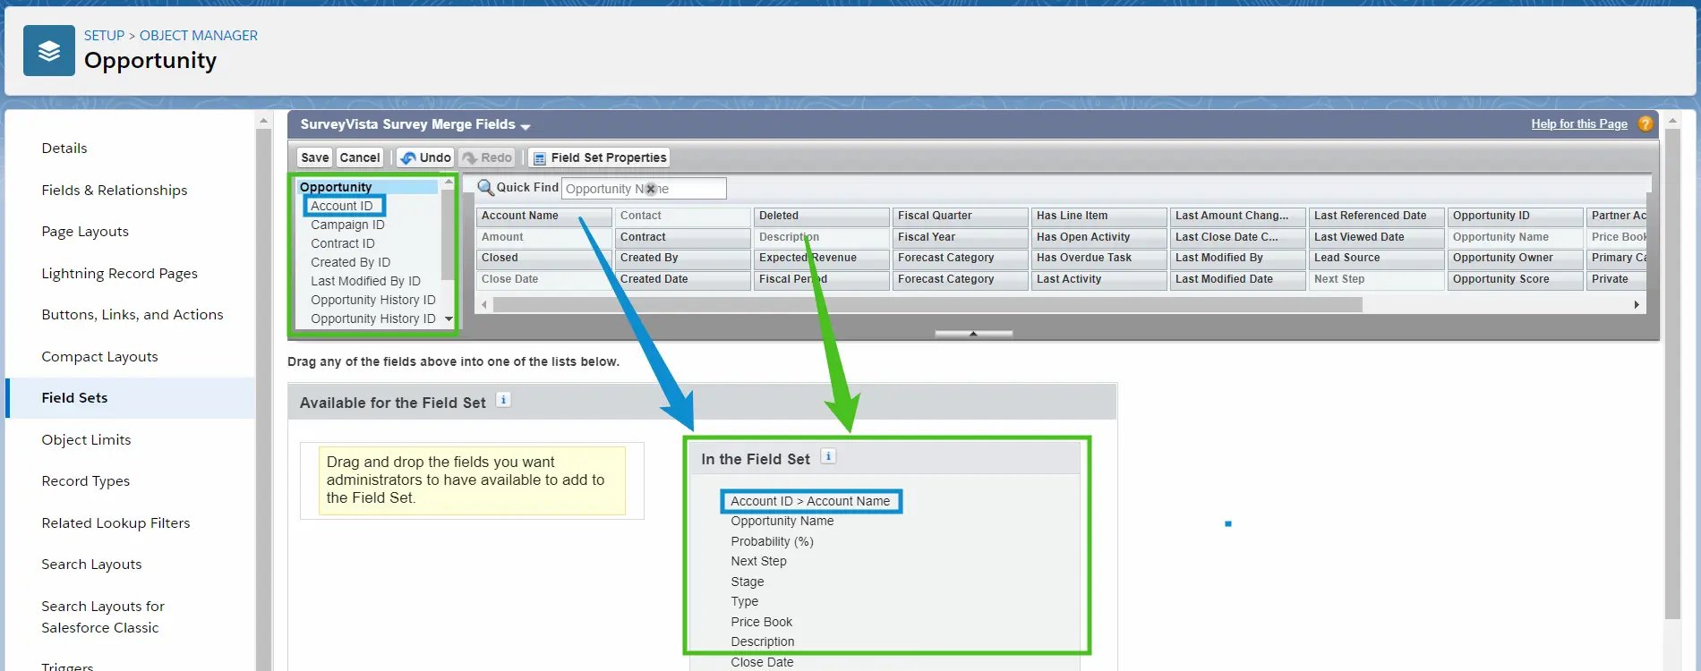Select the Opportunity Score palette field

coord(1516,279)
